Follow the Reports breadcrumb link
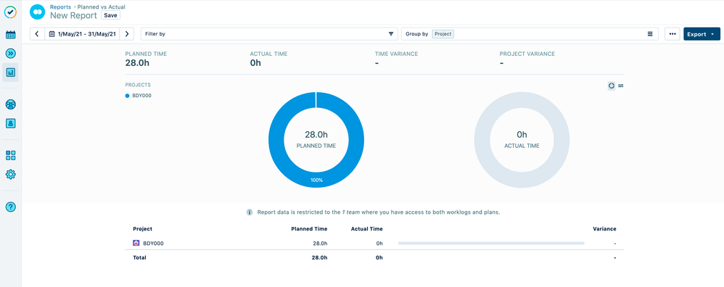This screenshot has width=724, height=287. (x=60, y=7)
